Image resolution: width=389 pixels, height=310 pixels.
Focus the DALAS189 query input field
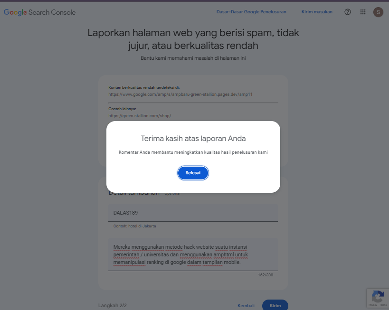tap(193, 213)
